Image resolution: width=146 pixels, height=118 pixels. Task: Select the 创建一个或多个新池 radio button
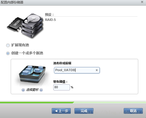click(8, 53)
